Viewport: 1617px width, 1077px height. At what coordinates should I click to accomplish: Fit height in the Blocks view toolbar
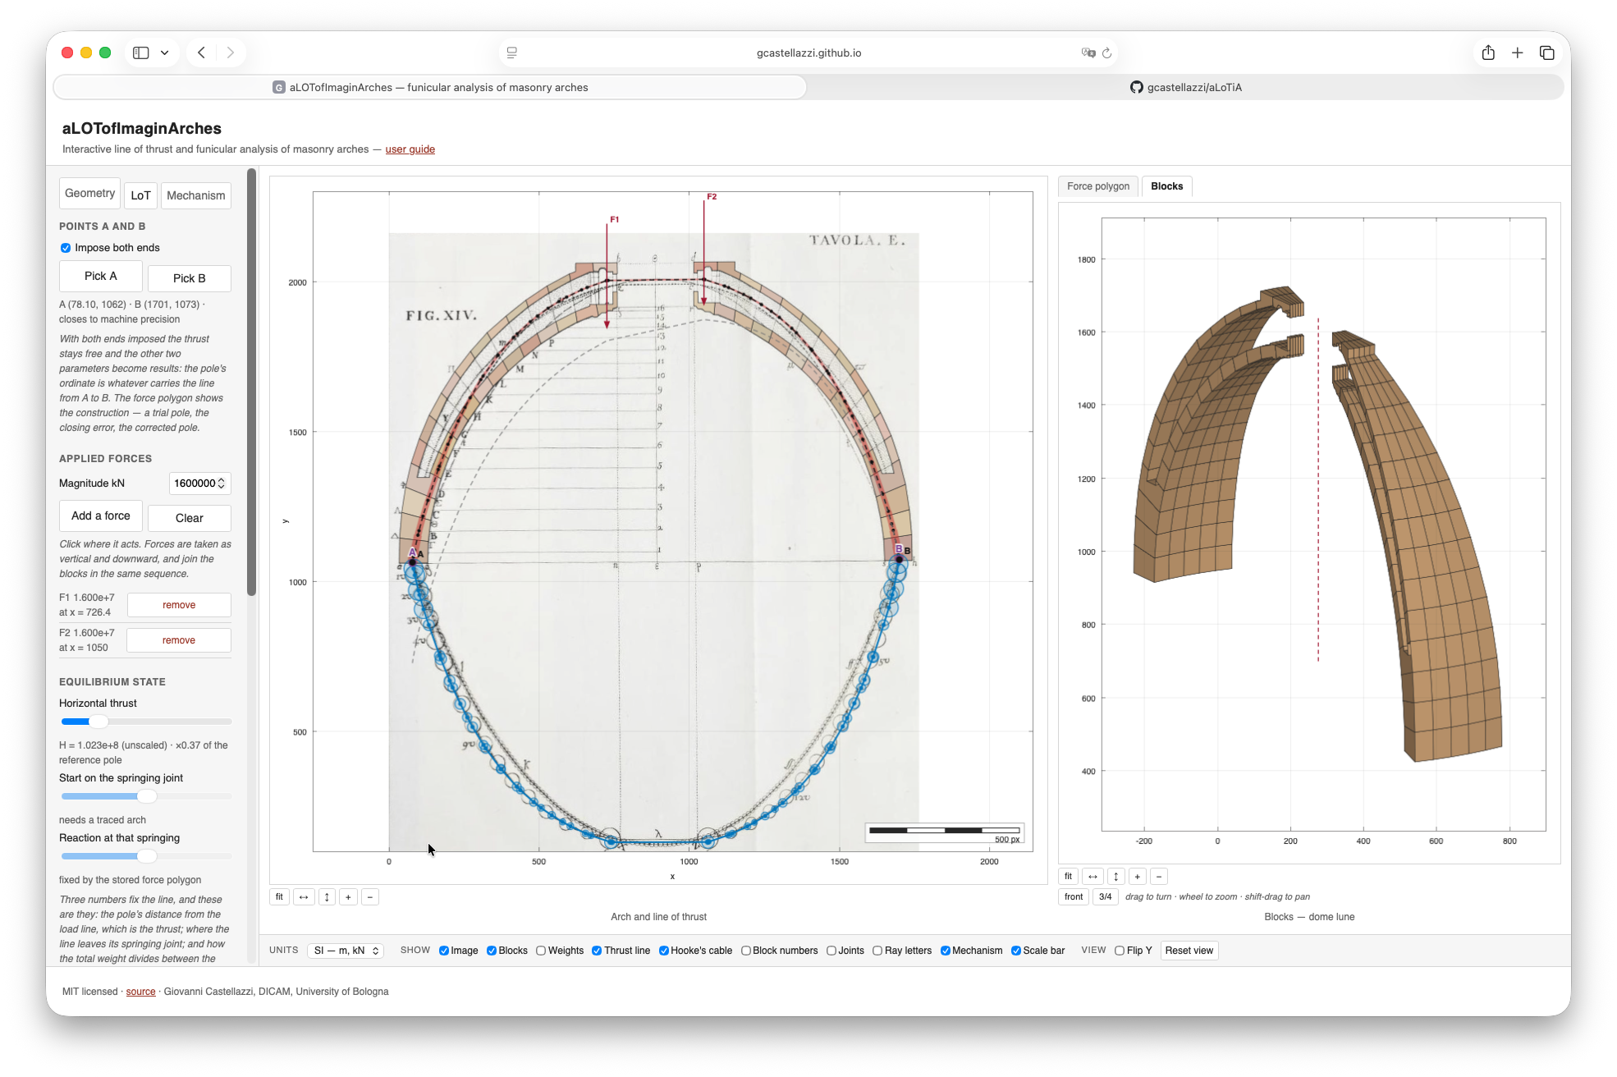coord(1115,877)
